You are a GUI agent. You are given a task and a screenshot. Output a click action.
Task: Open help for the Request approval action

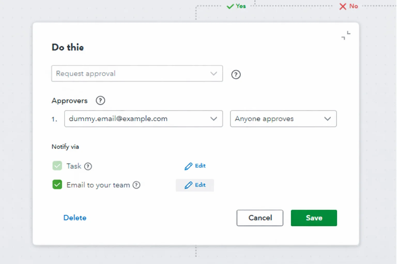coord(236,75)
